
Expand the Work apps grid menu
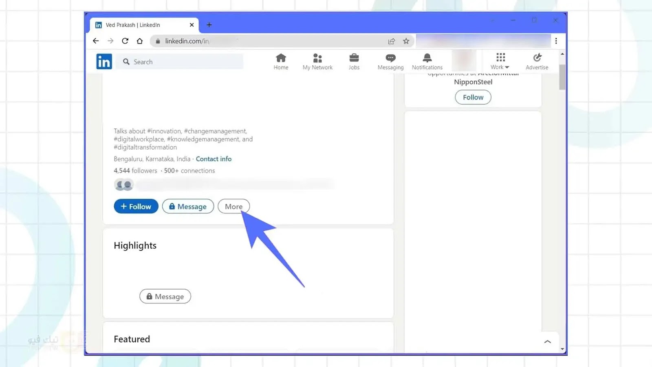pyautogui.click(x=500, y=62)
